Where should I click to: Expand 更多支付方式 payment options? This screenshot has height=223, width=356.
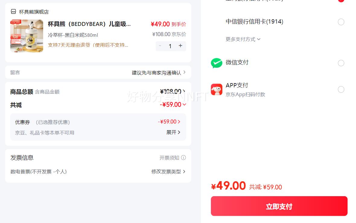coord(243,39)
